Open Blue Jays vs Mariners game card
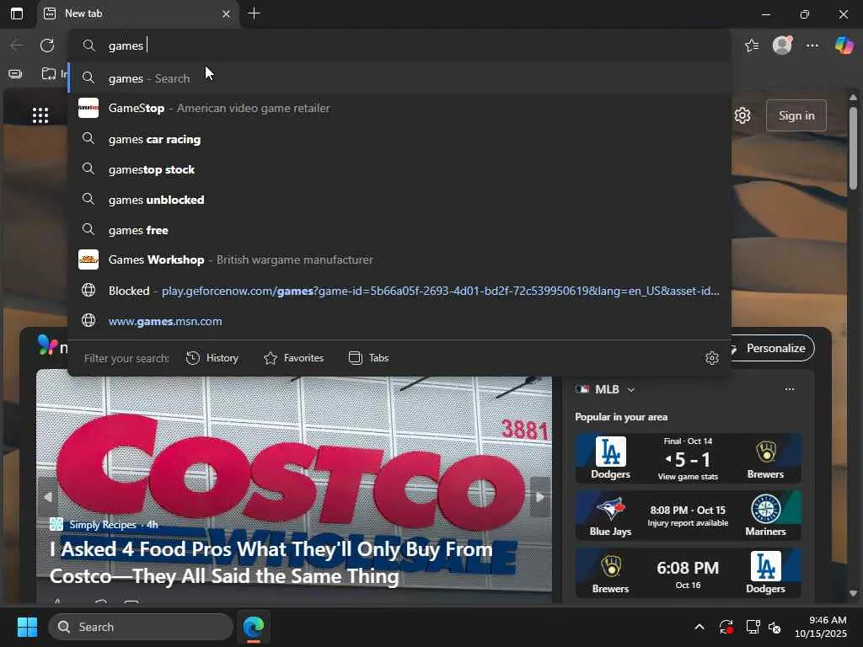 pyautogui.click(x=688, y=516)
